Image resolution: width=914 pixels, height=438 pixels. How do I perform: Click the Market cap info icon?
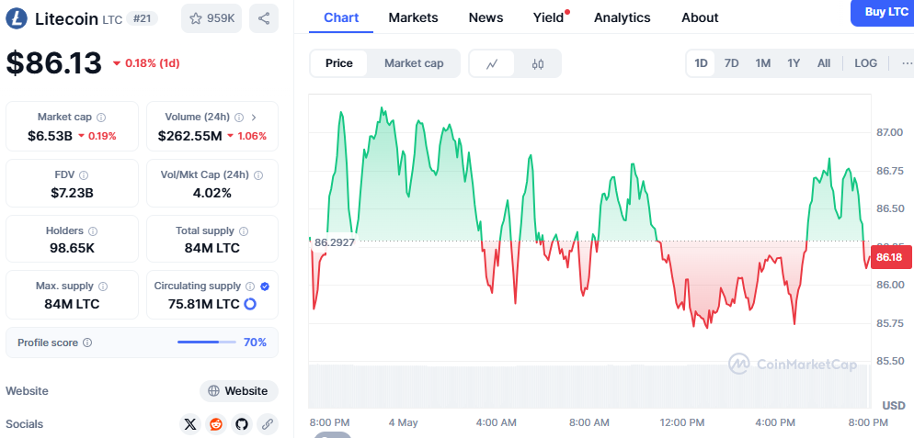pyautogui.click(x=101, y=118)
